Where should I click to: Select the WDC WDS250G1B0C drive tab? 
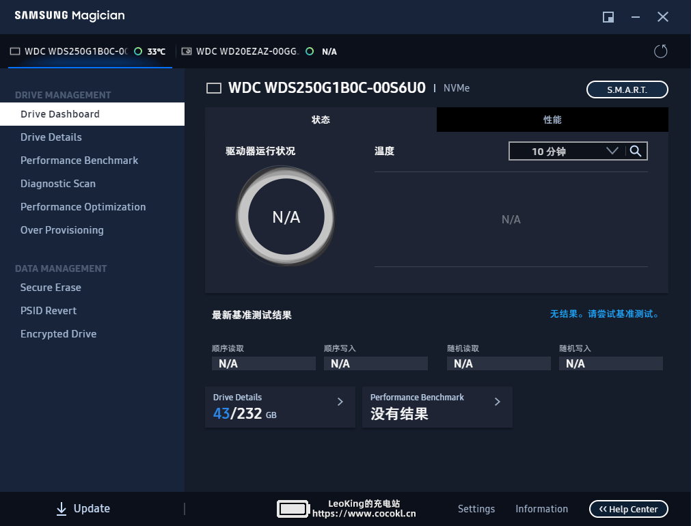[x=90, y=51]
